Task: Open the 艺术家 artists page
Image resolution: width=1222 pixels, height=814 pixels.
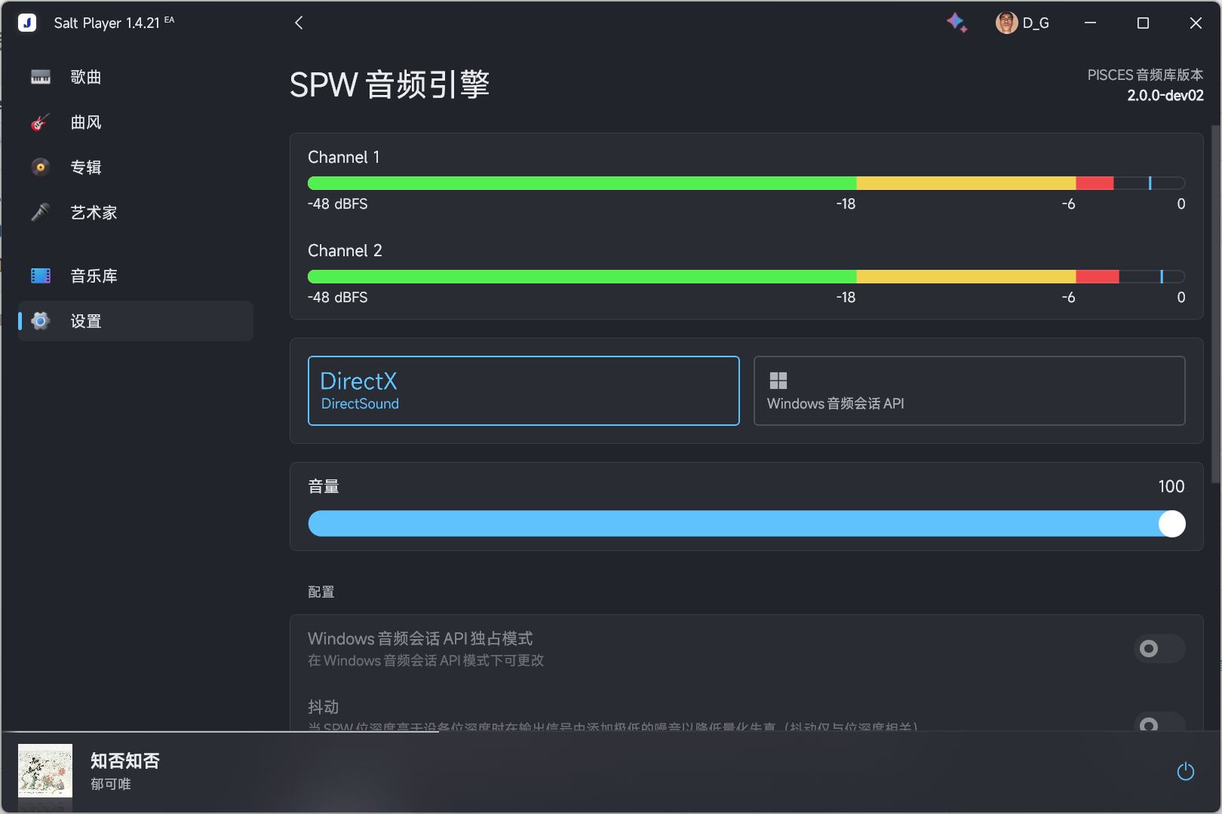Action: (x=136, y=213)
